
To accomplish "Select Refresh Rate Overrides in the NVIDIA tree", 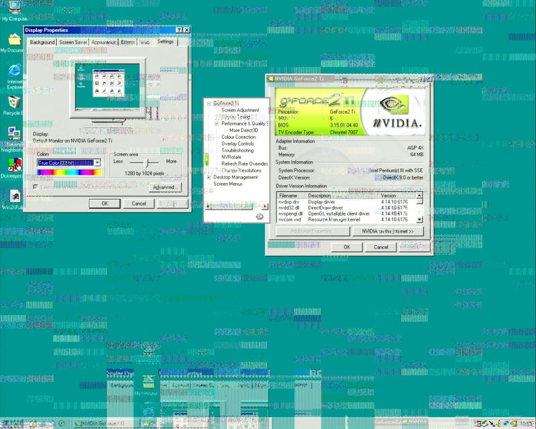I will point(245,164).
